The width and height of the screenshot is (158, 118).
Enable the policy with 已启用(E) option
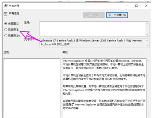coord(6,30)
